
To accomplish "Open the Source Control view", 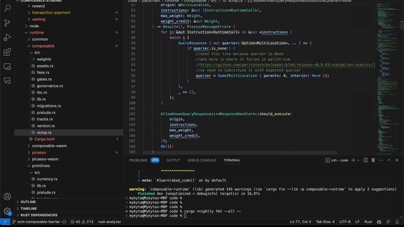I will pyautogui.click(x=7, y=23).
